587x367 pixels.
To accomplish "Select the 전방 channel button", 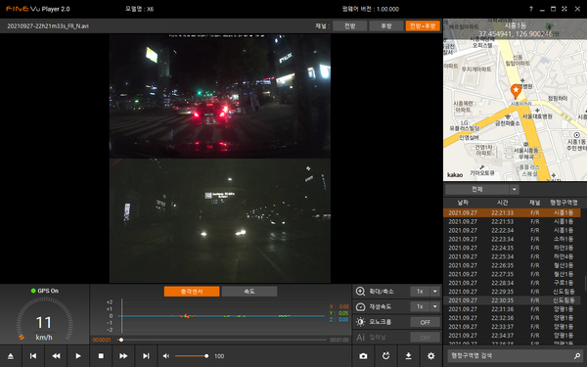I will [x=350, y=25].
